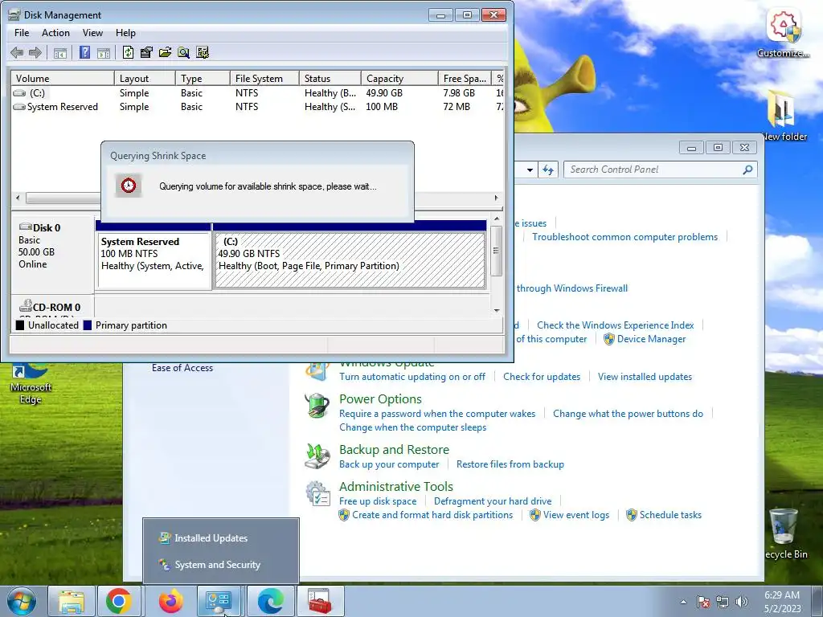
Task: Click Change when the computer sleeps
Action: point(412,427)
